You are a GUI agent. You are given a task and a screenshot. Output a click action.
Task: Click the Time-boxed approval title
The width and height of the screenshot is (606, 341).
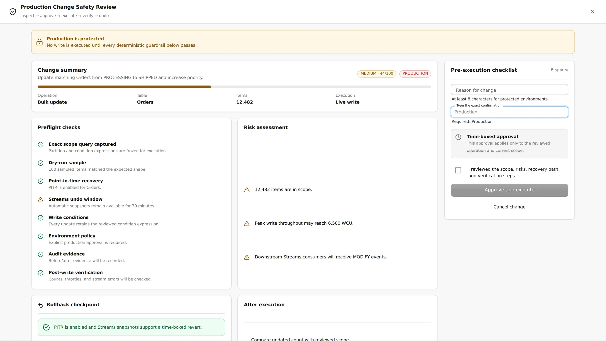[x=492, y=136]
